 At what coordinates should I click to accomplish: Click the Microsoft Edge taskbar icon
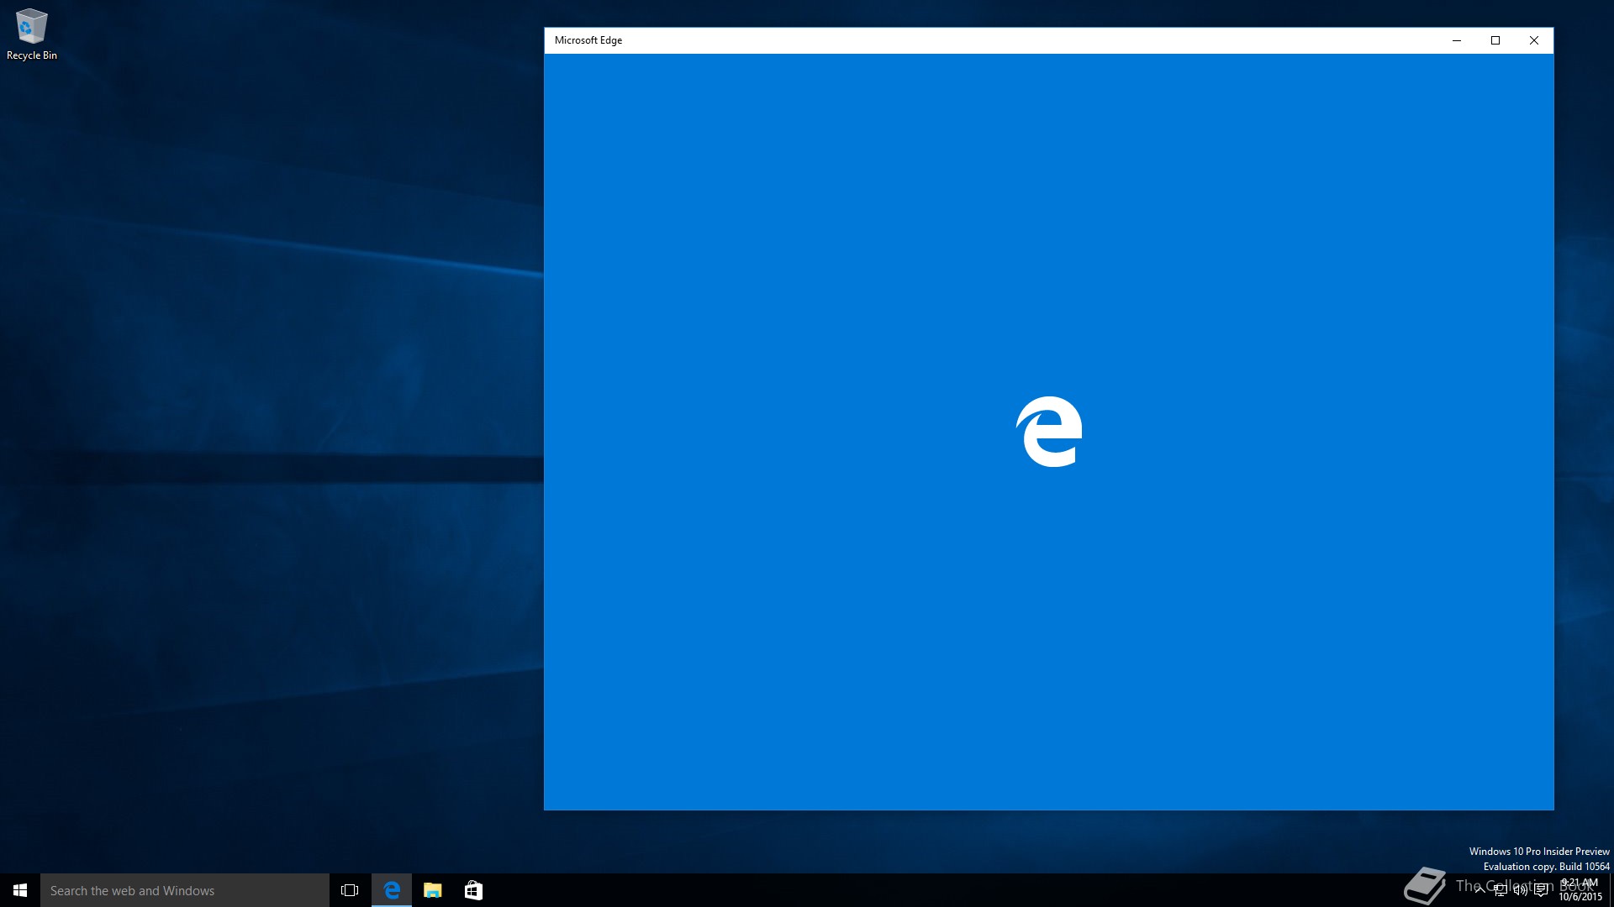392,890
